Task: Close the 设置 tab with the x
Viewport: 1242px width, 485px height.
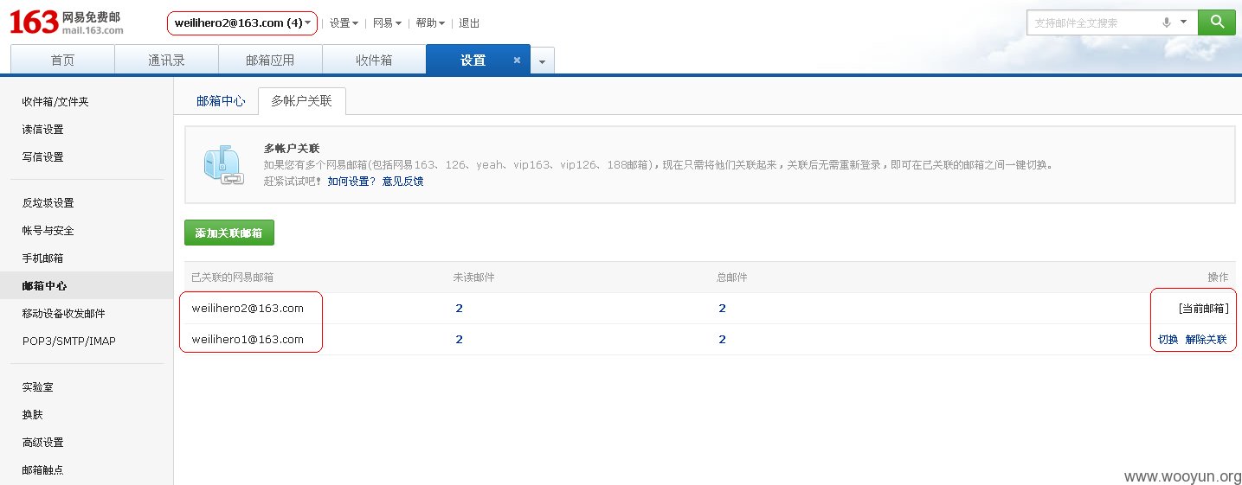Action: coord(517,61)
